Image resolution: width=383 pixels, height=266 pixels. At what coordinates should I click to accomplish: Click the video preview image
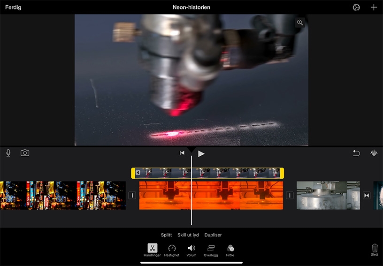(191, 80)
